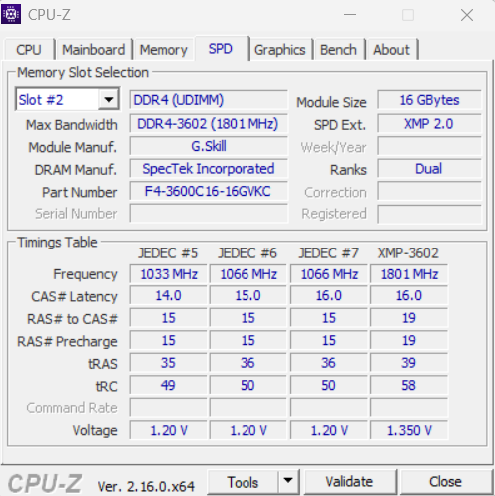495x496 pixels.
Task: Open the Memory tab
Action: pyautogui.click(x=163, y=50)
